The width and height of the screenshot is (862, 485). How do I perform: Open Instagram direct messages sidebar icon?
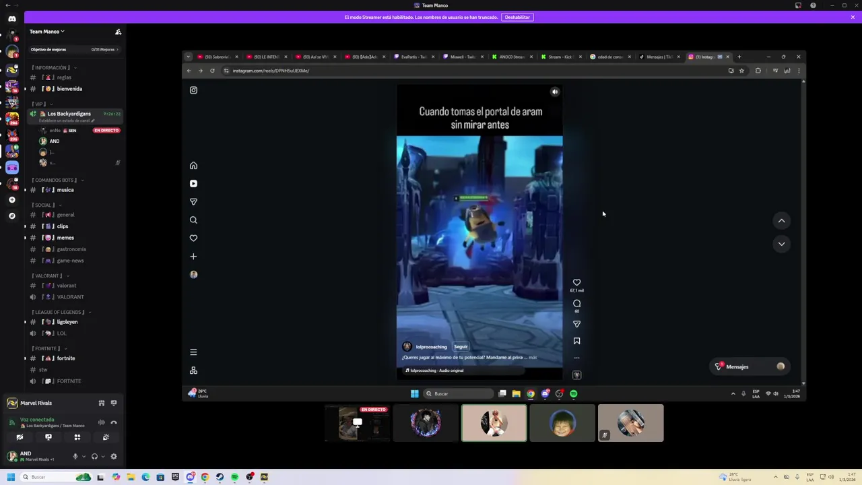click(x=193, y=201)
